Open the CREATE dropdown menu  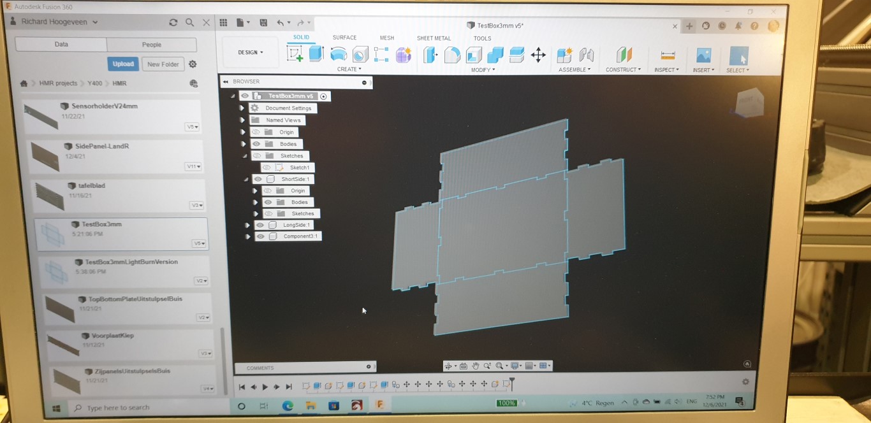pos(349,69)
